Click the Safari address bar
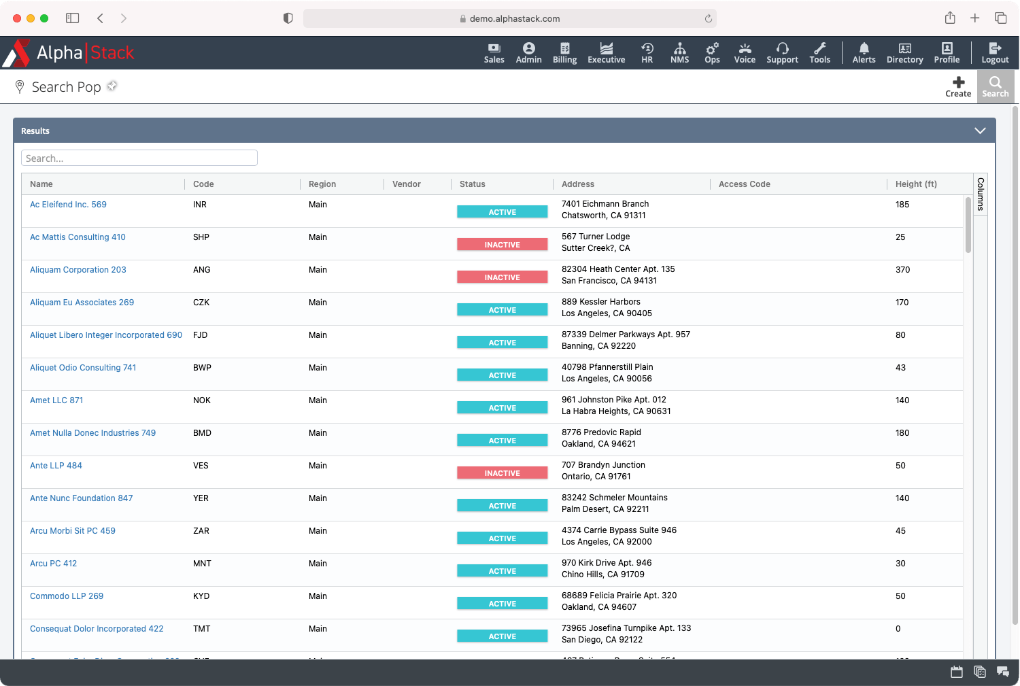 pyautogui.click(x=510, y=18)
